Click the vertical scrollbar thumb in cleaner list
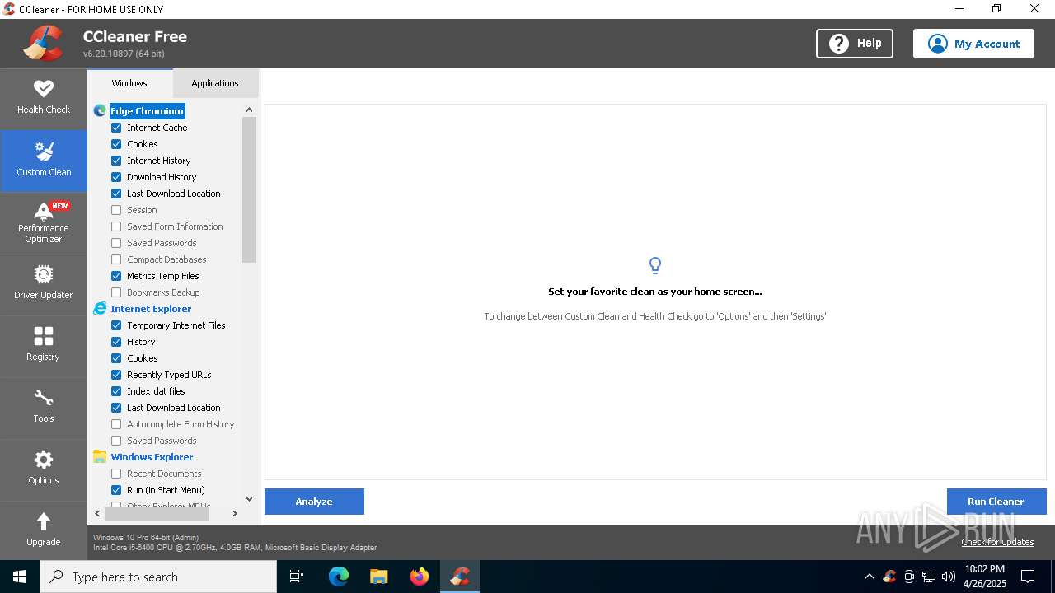 pos(249,190)
